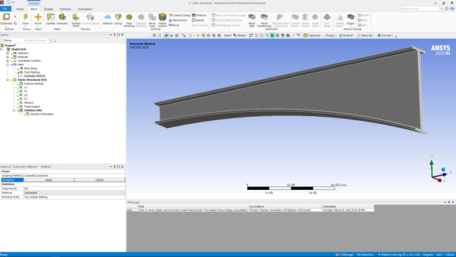Viewport: 456px width, 257px height.
Task: Click the Element Order value field
Action: pos(74,197)
